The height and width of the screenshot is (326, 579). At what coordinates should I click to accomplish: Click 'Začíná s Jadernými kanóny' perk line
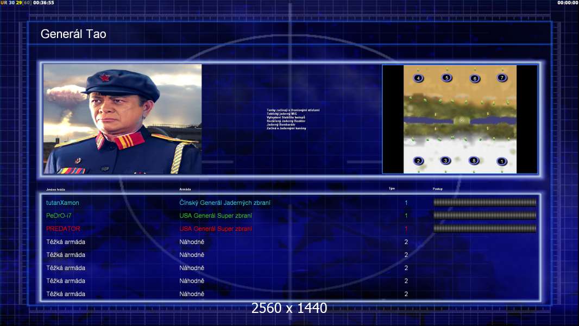[287, 128]
